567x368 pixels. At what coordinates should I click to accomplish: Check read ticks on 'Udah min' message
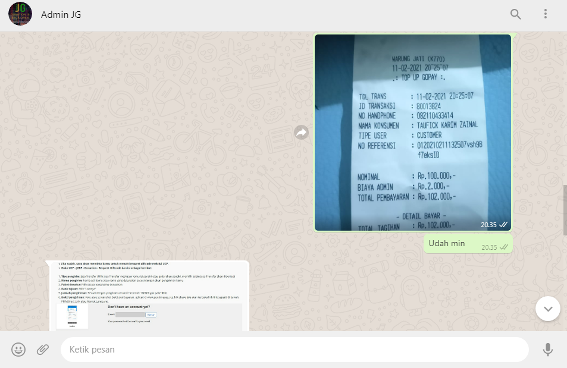(504, 247)
